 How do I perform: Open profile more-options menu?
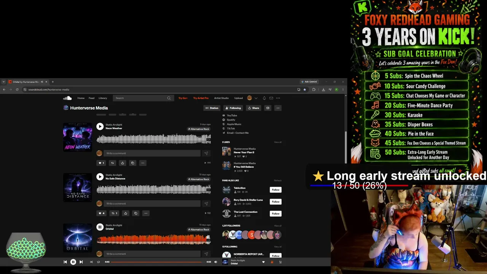click(x=278, y=108)
